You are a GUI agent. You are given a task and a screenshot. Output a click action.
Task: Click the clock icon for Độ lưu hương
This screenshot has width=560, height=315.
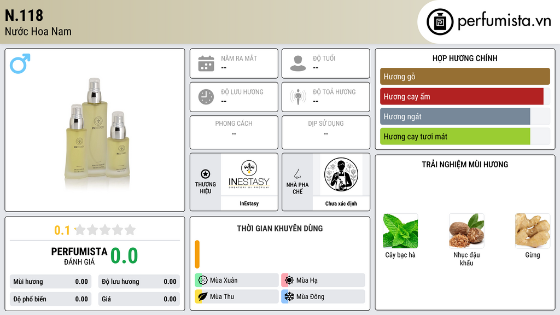tap(206, 97)
